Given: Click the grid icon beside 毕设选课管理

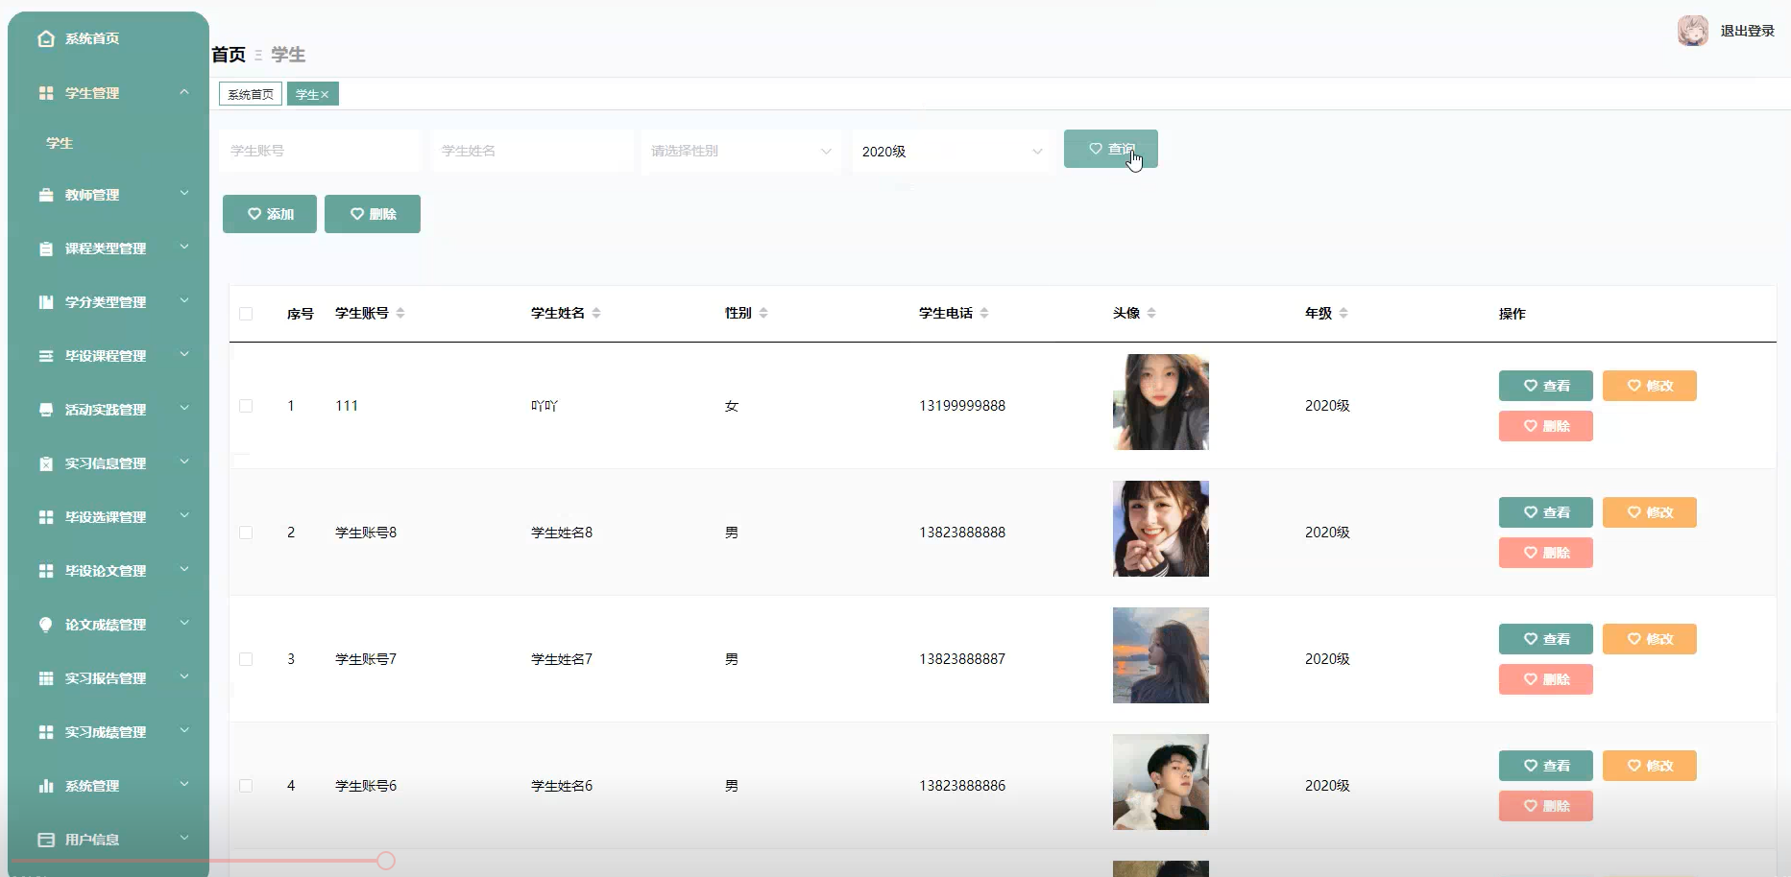Looking at the screenshot, I should pyautogui.click(x=46, y=517).
